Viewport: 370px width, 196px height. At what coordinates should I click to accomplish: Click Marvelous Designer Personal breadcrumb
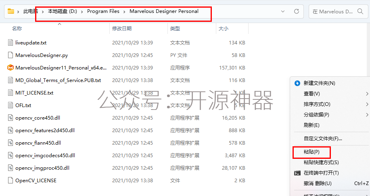click(164, 11)
